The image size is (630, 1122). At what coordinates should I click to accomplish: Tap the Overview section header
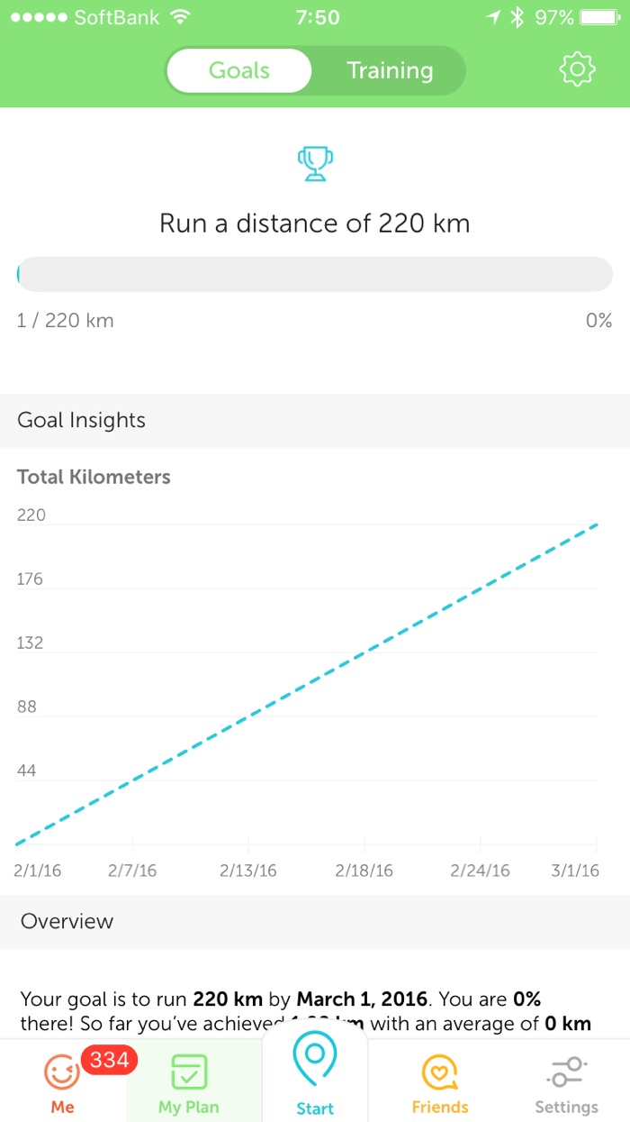pyautogui.click(x=67, y=921)
